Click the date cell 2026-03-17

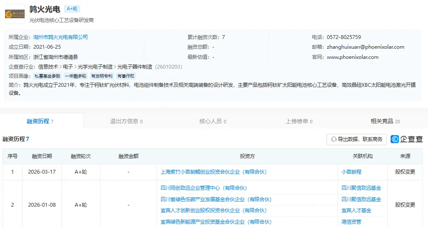pyautogui.click(x=42, y=172)
